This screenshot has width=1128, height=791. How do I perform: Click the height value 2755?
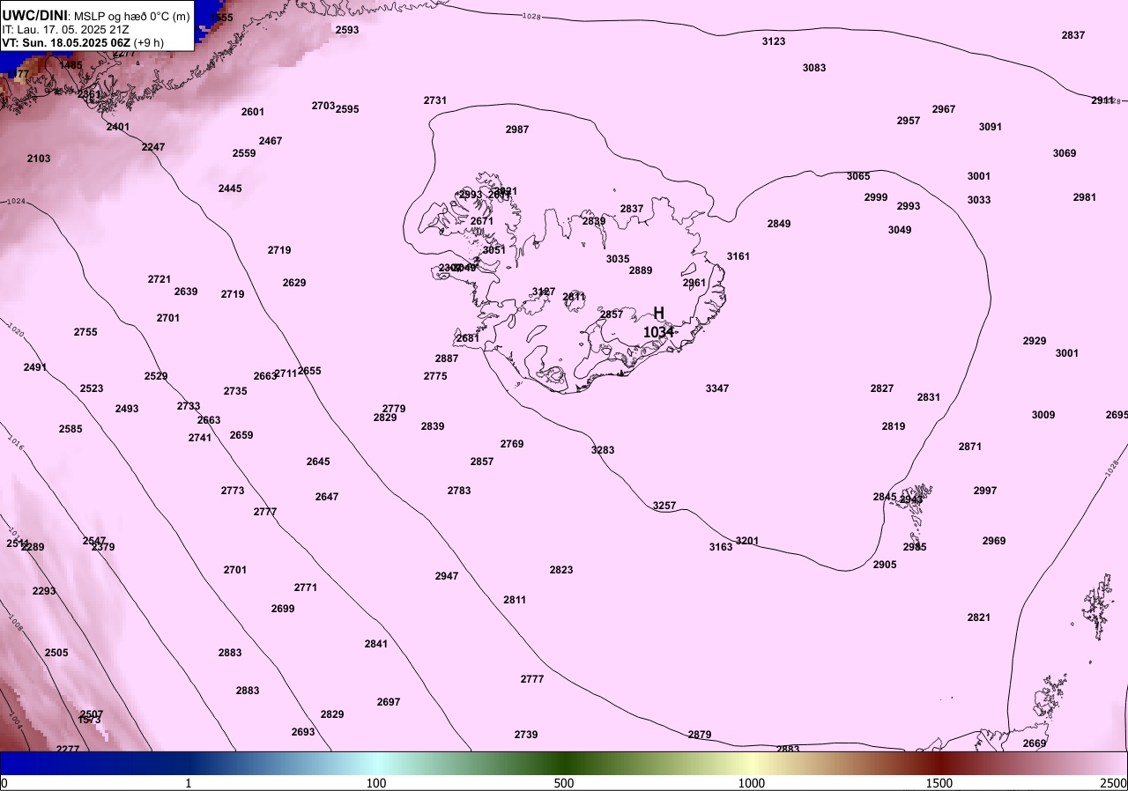85,332
